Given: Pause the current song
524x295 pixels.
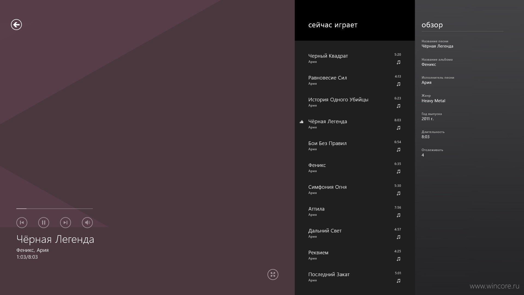Looking at the screenshot, I should coord(44,223).
